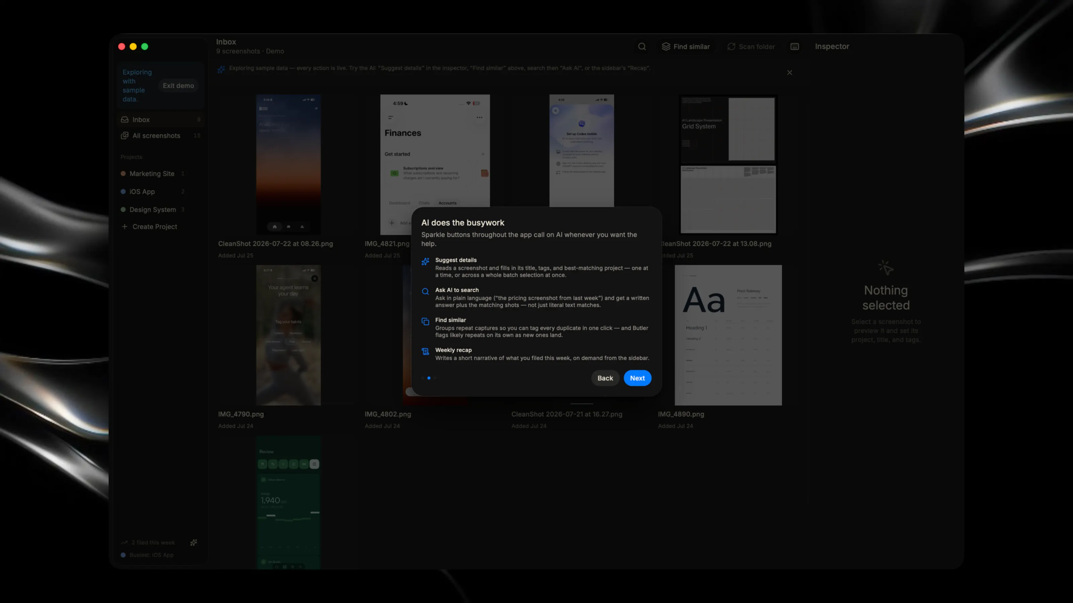Click the 'AI does the busywork' heading
This screenshot has width=1073, height=603.
point(463,223)
